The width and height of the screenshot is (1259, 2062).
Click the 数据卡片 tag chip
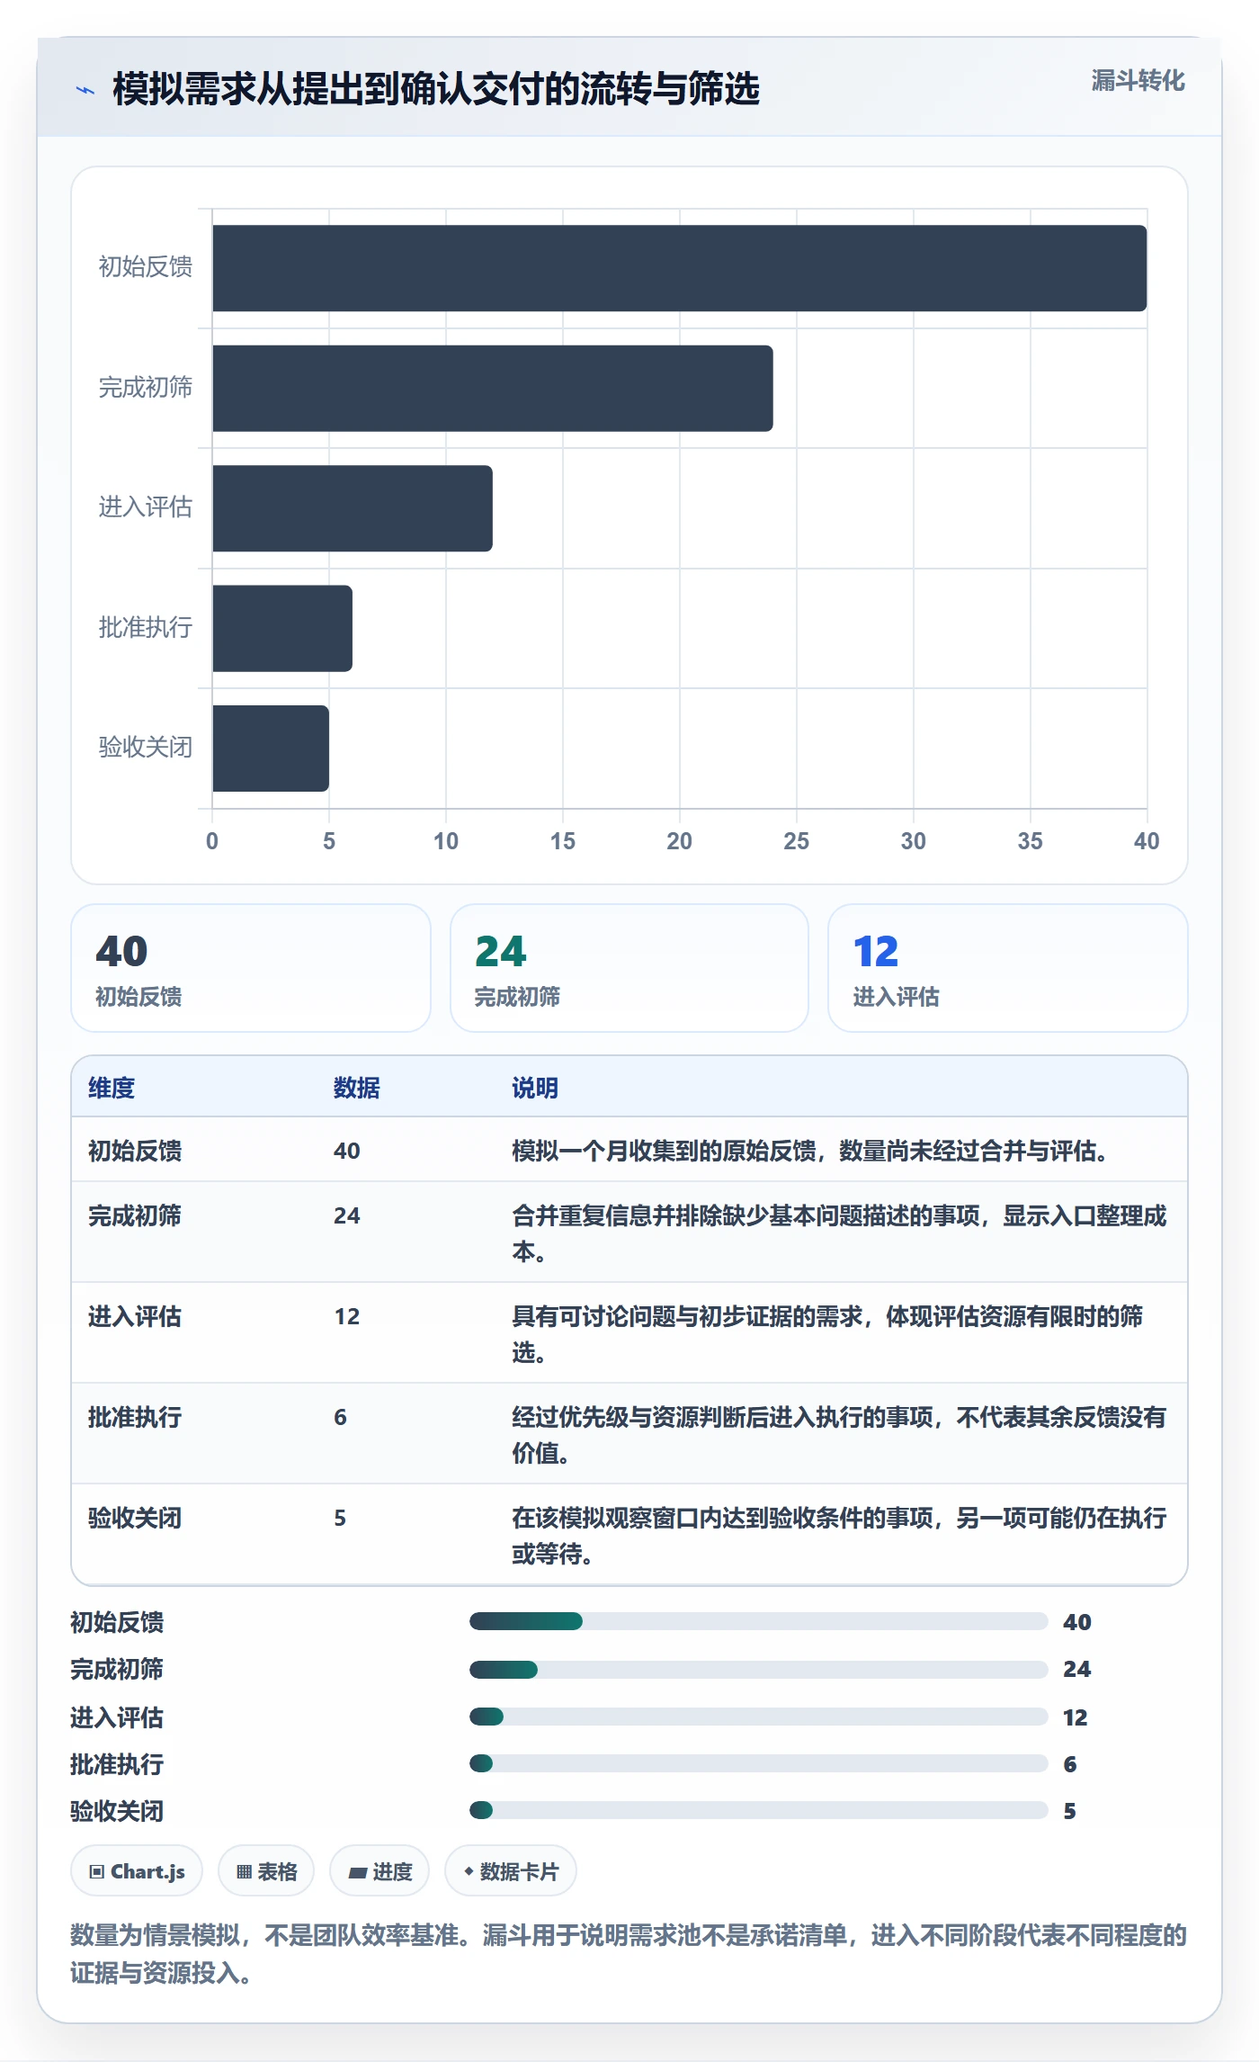511,1871
